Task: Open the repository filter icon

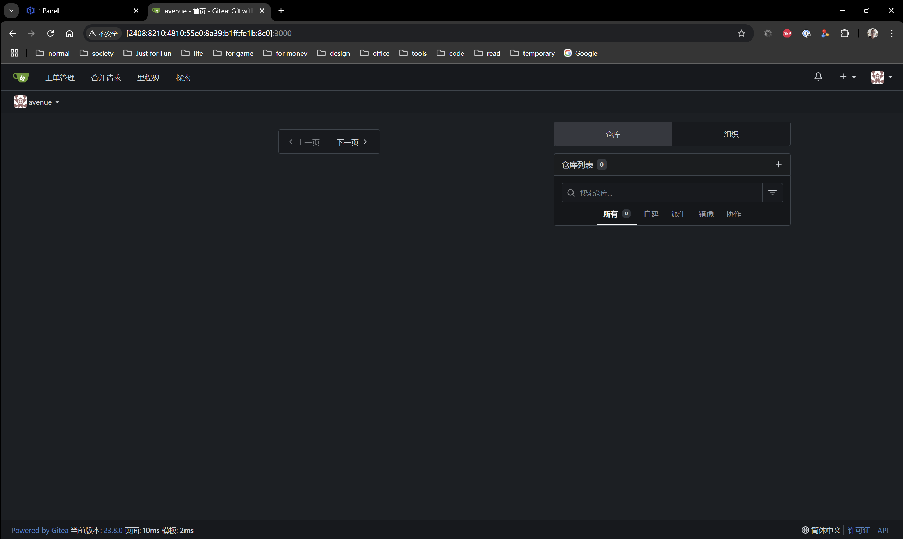Action: point(772,193)
